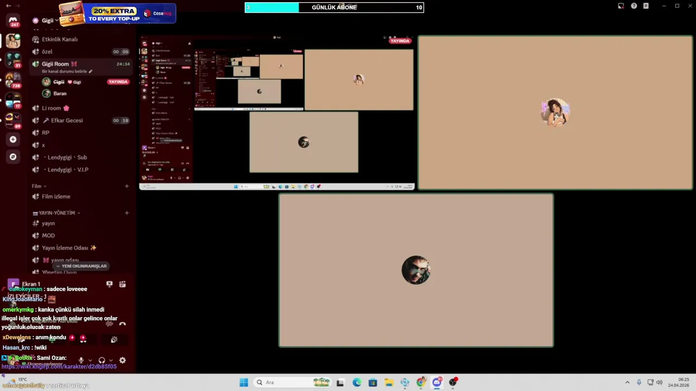Focus the shared screen stream tile

[x=277, y=113]
